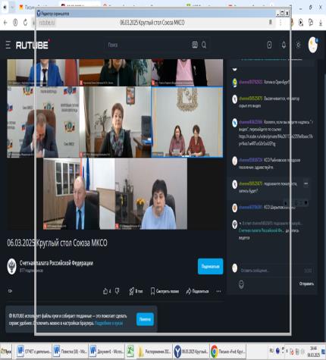This screenshot has height=360, width=326.
Task: Click the search magnifier icon
Action: coord(204,45)
